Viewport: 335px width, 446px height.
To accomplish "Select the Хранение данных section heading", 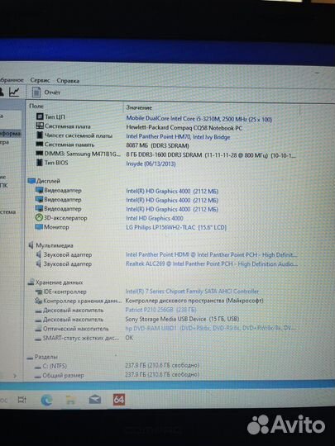I will click(x=59, y=282).
